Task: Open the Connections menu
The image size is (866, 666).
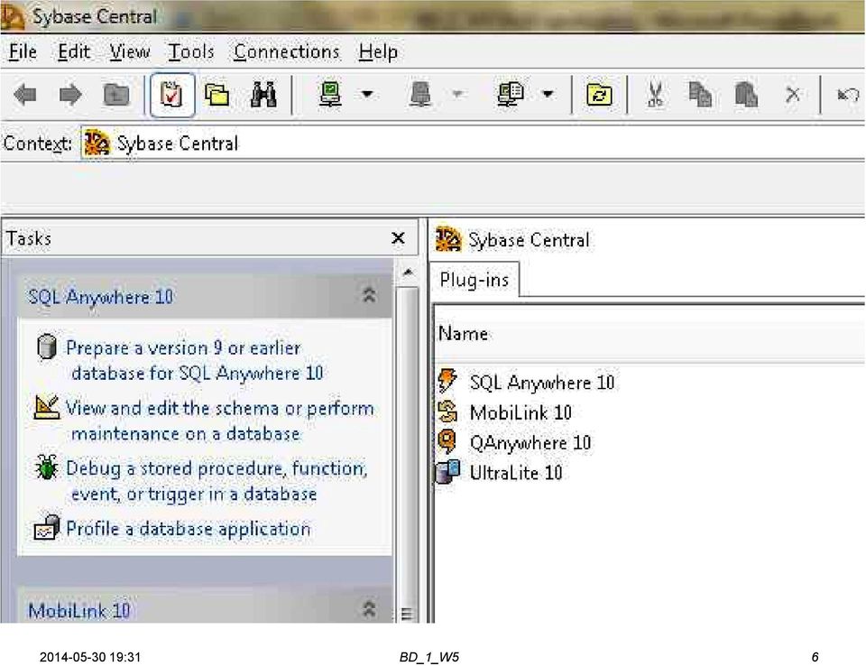Action: (286, 52)
